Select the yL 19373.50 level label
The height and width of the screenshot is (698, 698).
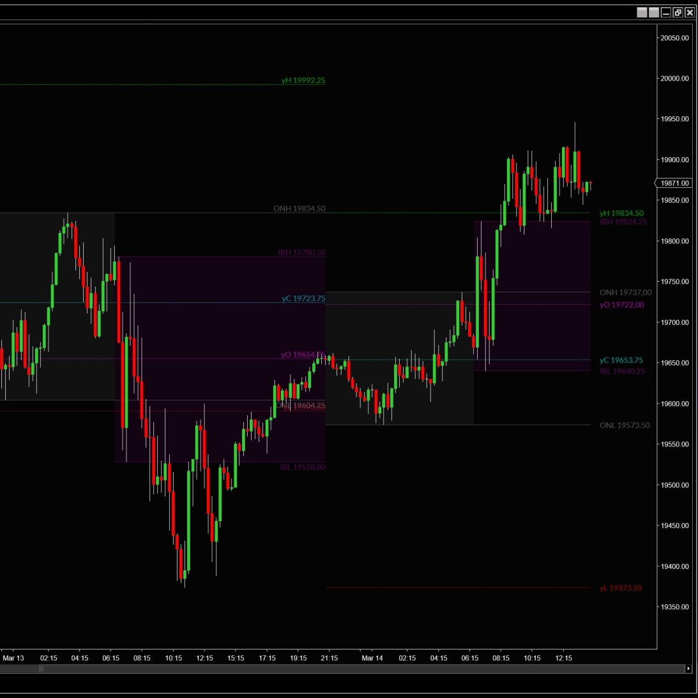(x=620, y=588)
